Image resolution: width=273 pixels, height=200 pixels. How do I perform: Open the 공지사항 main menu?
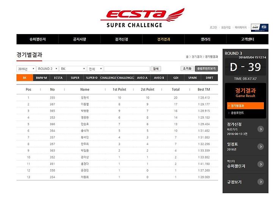point(79,39)
